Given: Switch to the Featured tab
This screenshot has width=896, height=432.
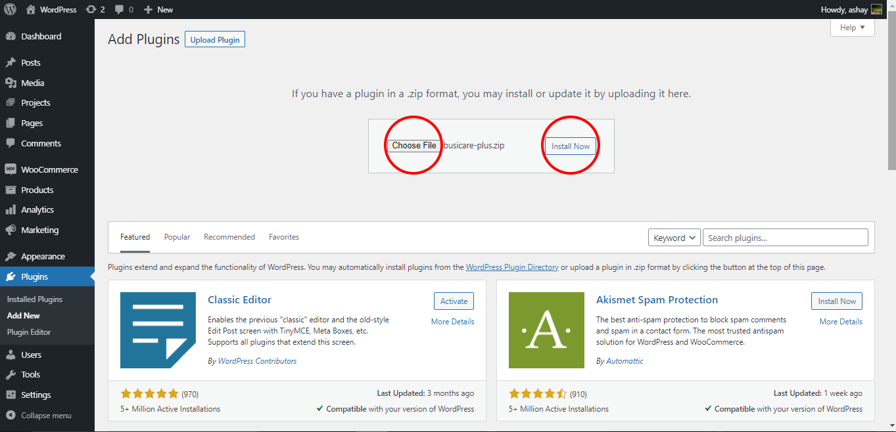Looking at the screenshot, I should pyautogui.click(x=135, y=237).
